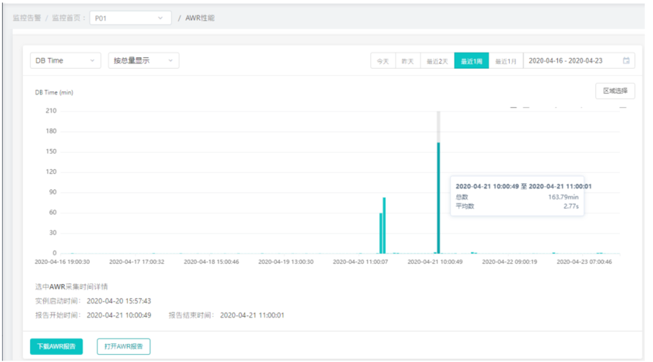Click the 83-minute bar near 2020-04-20 11:00
Viewport: 653px width, 362px height.
pos(384,226)
